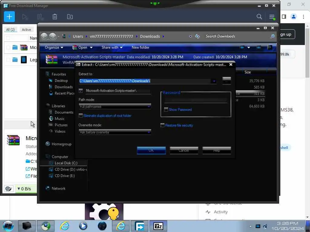Open the Organize dropdown menu

[x=54, y=47]
